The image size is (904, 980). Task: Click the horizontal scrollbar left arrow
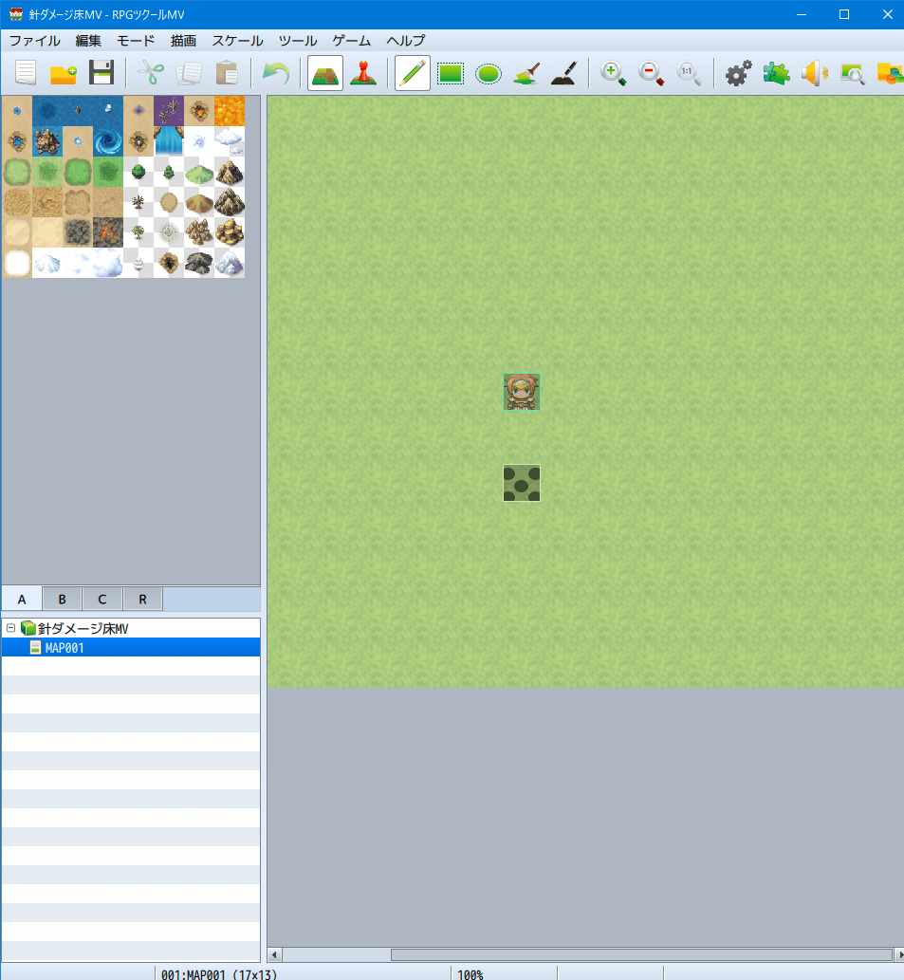pos(276,954)
